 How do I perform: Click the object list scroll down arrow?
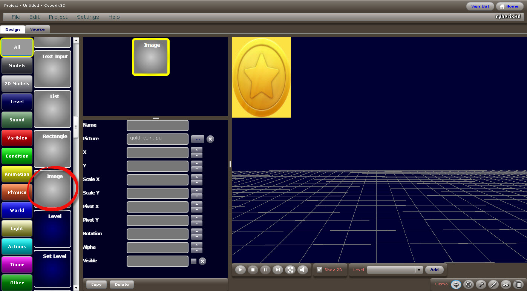click(x=76, y=288)
